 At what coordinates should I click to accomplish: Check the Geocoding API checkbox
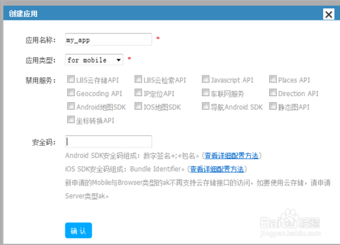[x=71, y=93]
